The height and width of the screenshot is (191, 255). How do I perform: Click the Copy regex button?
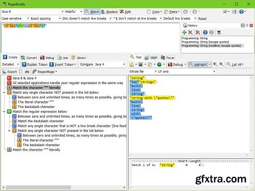click(x=154, y=12)
